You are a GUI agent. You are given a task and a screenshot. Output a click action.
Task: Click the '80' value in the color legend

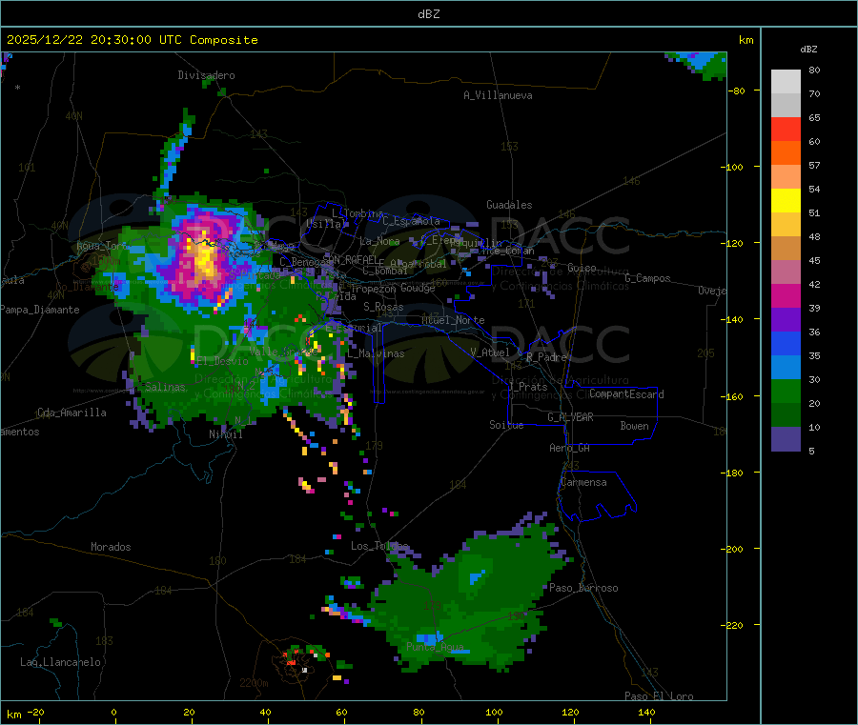click(814, 70)
